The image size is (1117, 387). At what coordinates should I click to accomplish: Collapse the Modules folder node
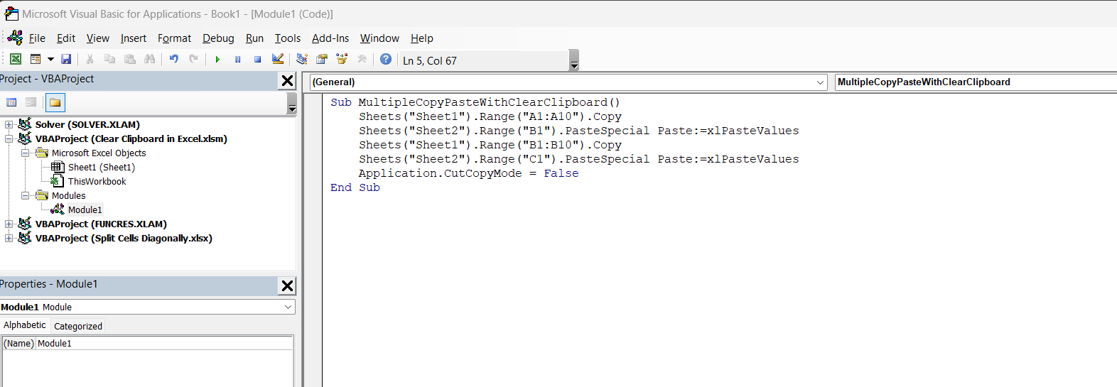[x=25, y=195]
